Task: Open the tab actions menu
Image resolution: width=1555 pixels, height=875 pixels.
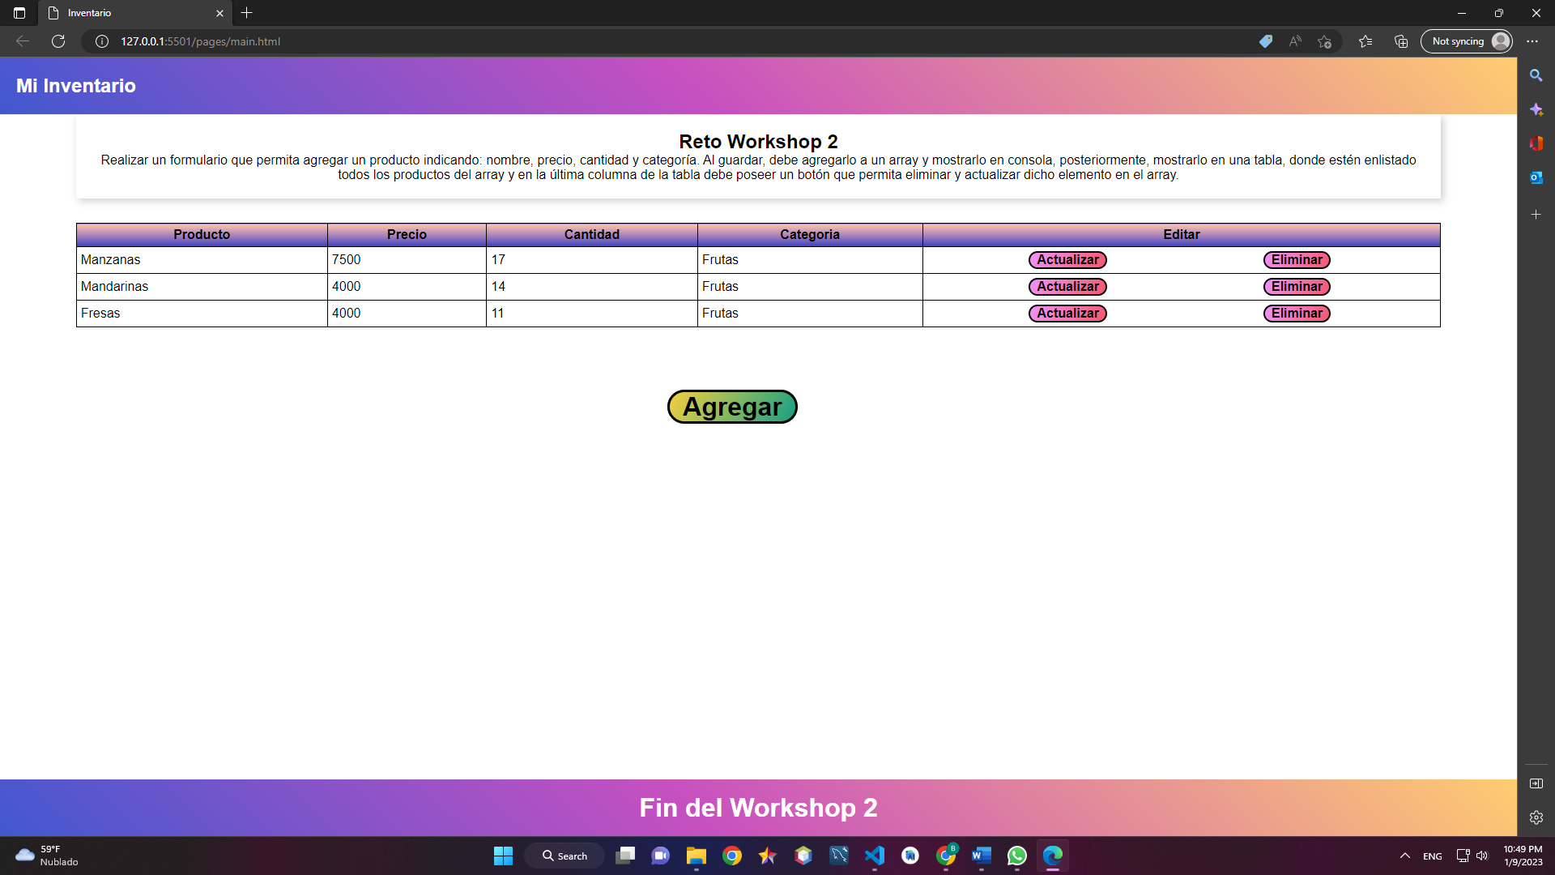Action: click(18, 13)
